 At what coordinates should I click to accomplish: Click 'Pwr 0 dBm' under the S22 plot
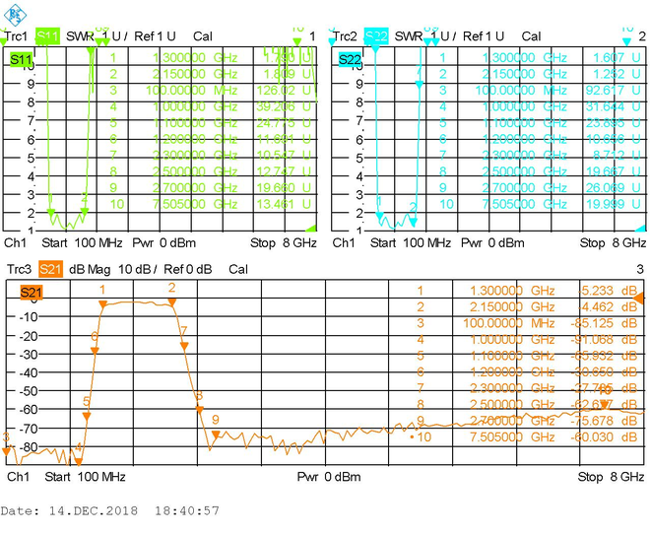(492, 243)
